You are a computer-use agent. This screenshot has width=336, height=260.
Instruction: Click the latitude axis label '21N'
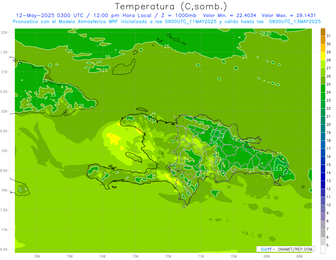(4, 72)
